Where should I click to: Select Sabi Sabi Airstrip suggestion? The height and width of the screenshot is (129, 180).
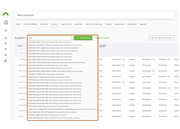[x=48, y=65]
